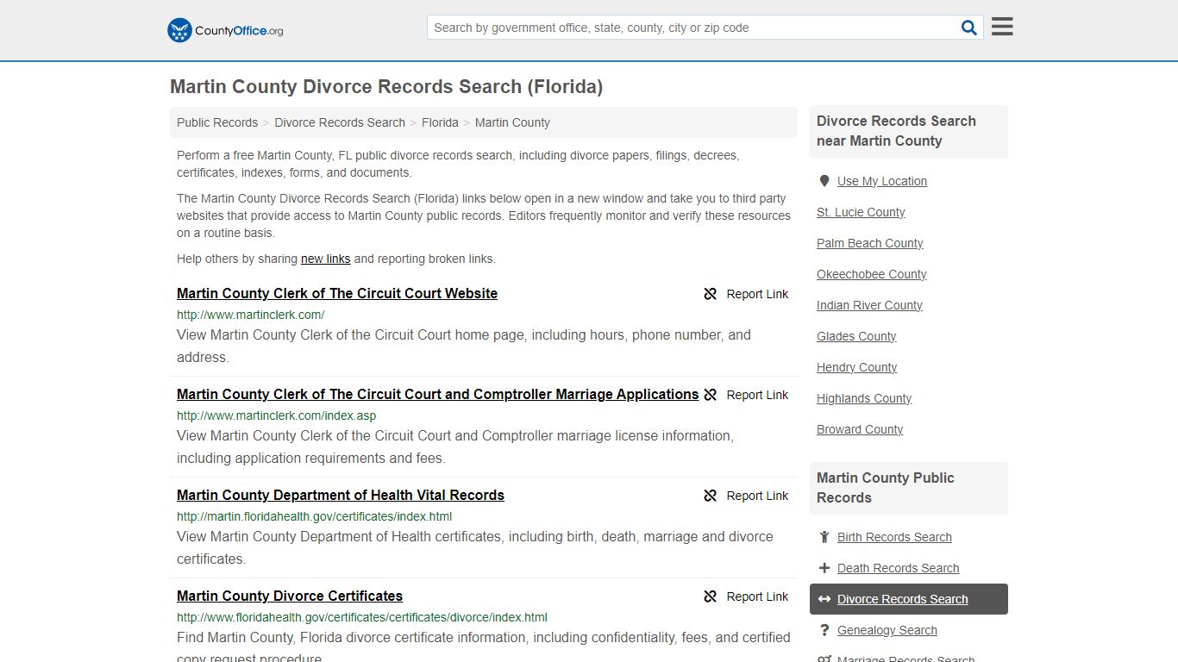This screenshot has width=1178, height=662.
Task: Open Martin County Clerk of The Circuit Court Website
Action: (337, 293)
